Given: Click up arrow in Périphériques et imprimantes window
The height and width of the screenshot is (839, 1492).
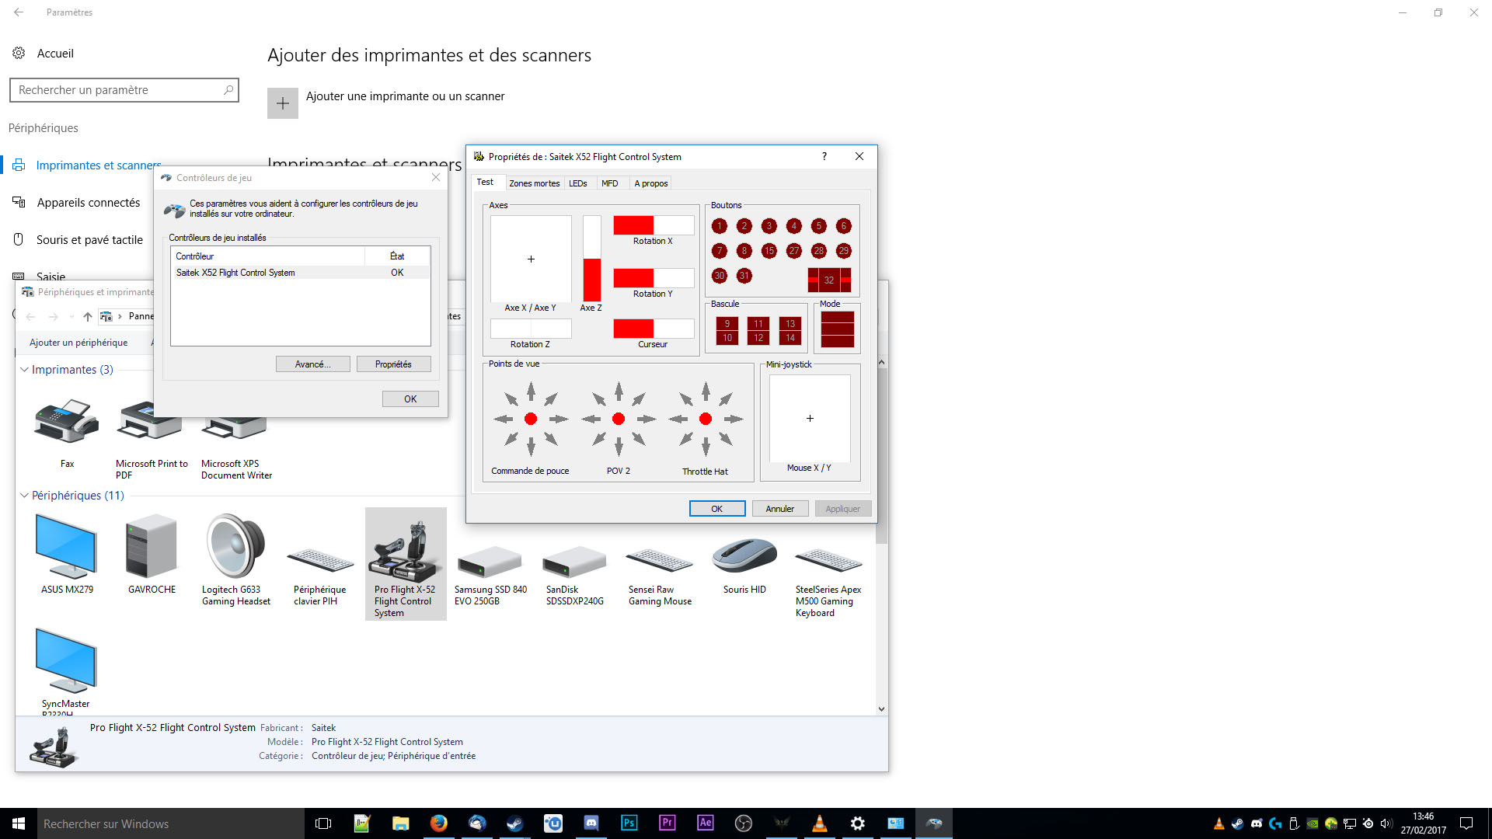Looking at the screenshot, I should 88,317.
